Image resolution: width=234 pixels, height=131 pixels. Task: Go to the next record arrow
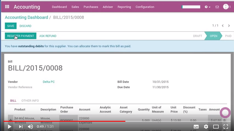[x=229, y=26]
